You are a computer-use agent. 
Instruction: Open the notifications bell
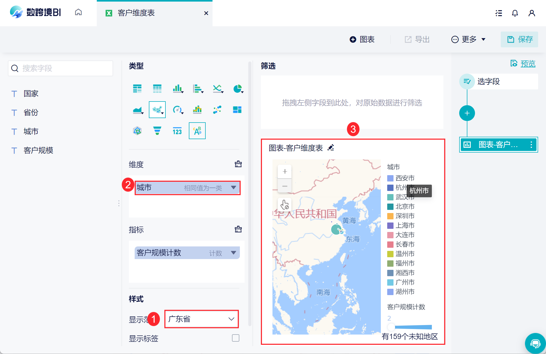pos(515,13)
